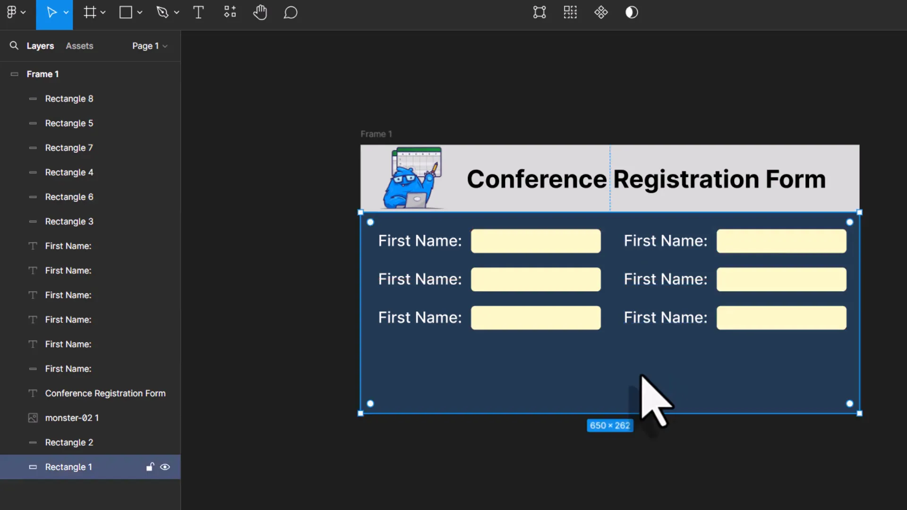
Task: Click the Frame 1 label above the canvas
Action: coord(376,134)
